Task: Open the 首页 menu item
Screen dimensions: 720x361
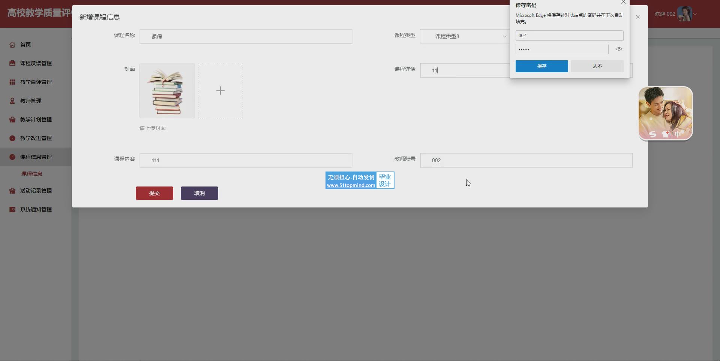Action: (25, 45)
